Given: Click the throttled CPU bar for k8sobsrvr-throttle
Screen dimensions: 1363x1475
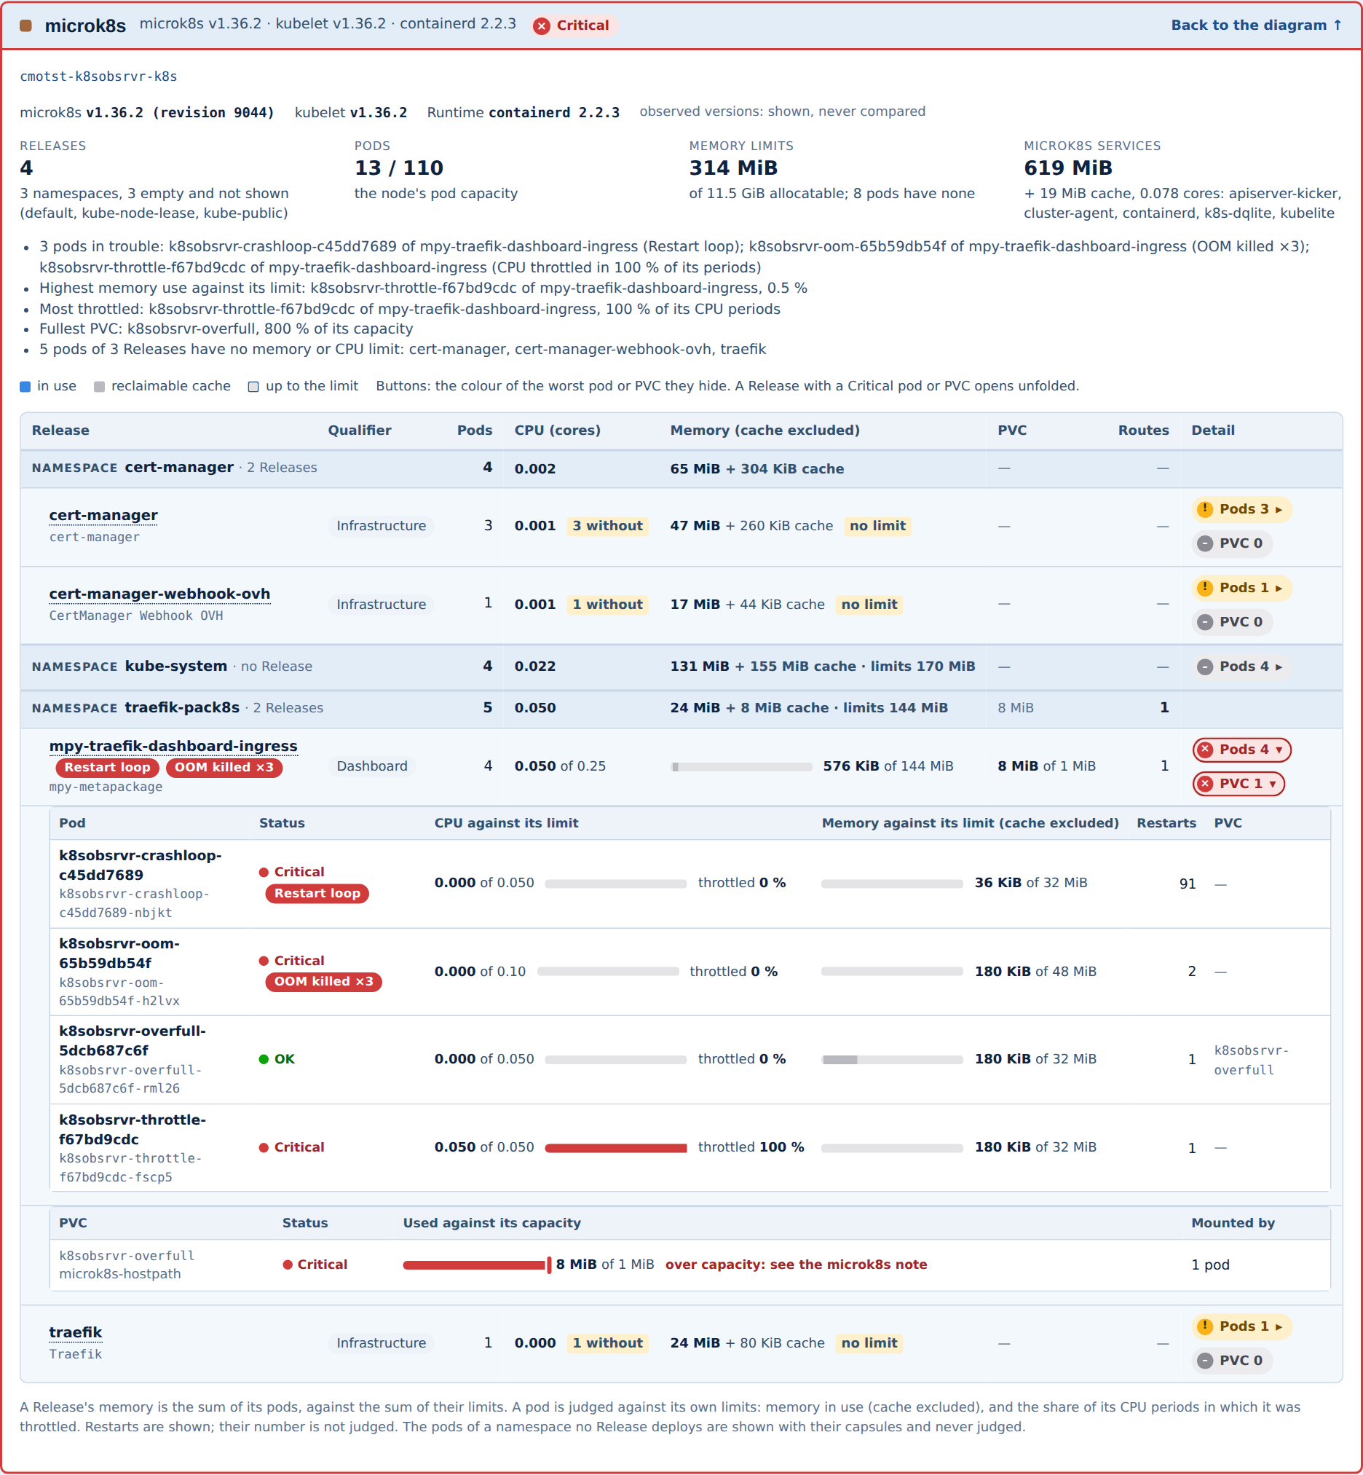Looking at the screenshot, I should click(615, 1147).
